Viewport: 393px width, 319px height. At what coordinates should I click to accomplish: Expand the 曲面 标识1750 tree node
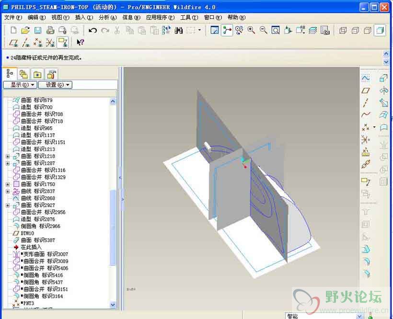8,184
